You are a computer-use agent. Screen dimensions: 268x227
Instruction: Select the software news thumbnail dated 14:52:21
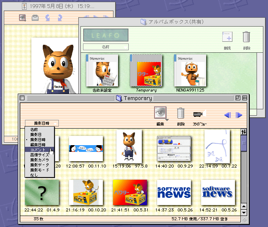218,192
